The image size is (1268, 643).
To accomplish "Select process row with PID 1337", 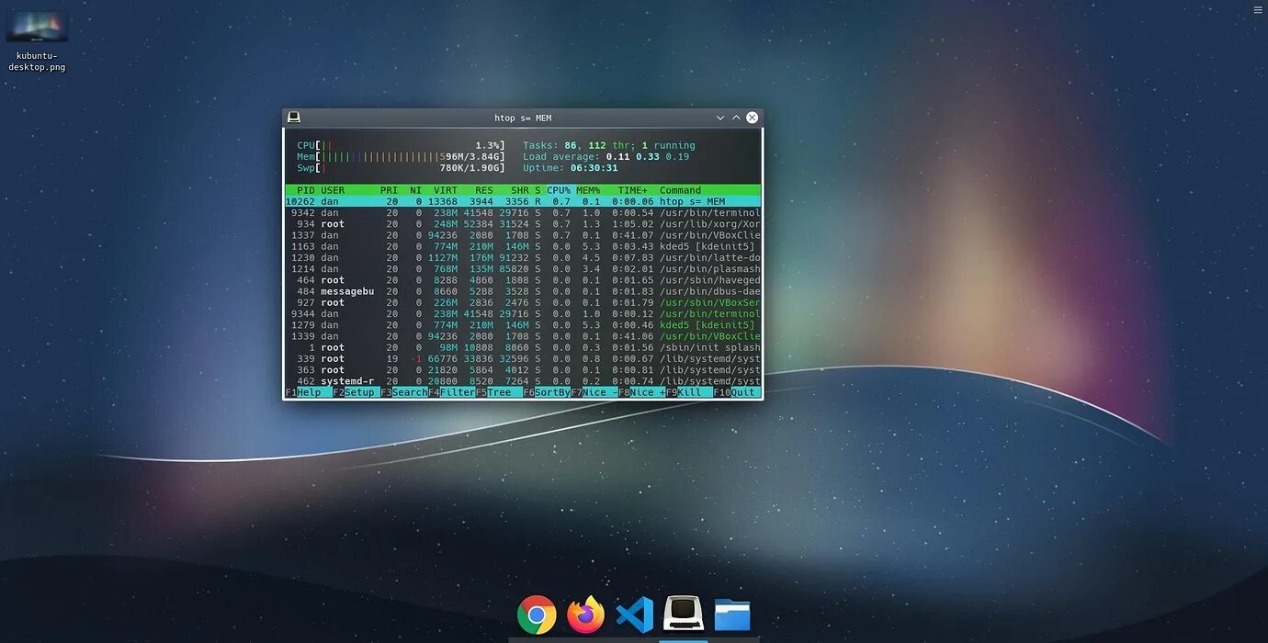I will click(523, 235).
